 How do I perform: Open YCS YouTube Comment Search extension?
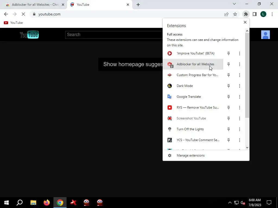tap(193, 140)
